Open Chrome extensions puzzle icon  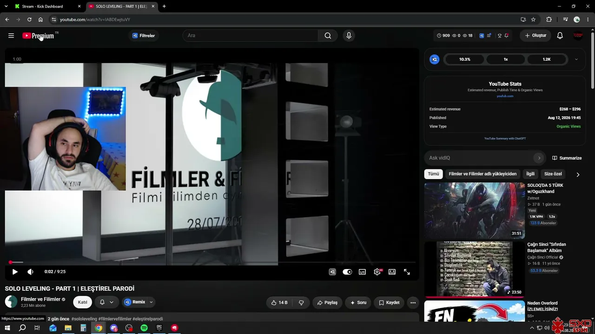click(549, 19)
